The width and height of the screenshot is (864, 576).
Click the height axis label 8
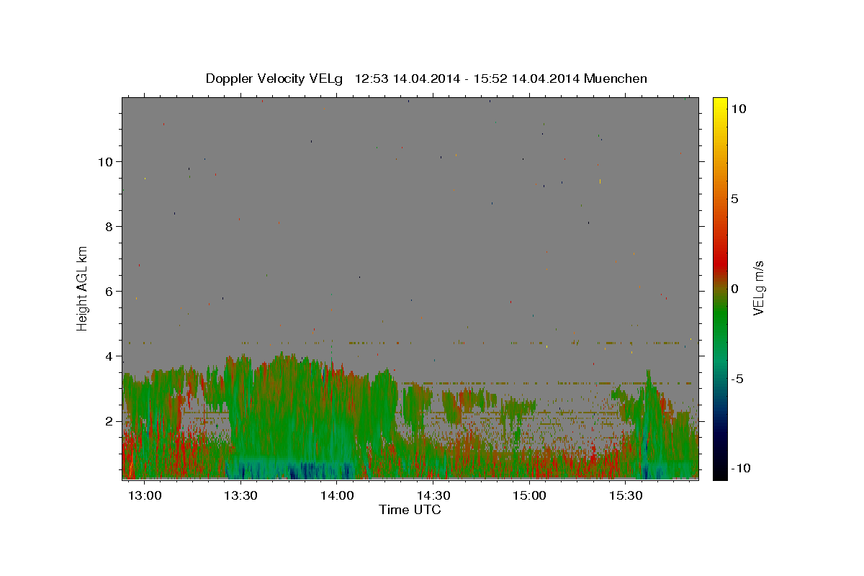109,226
